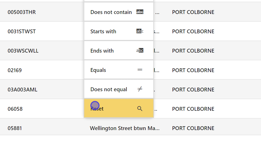This screenshot has width=261, height=142.
Task: Click the 03A003AML row ID cell
Action: (22, 89)
